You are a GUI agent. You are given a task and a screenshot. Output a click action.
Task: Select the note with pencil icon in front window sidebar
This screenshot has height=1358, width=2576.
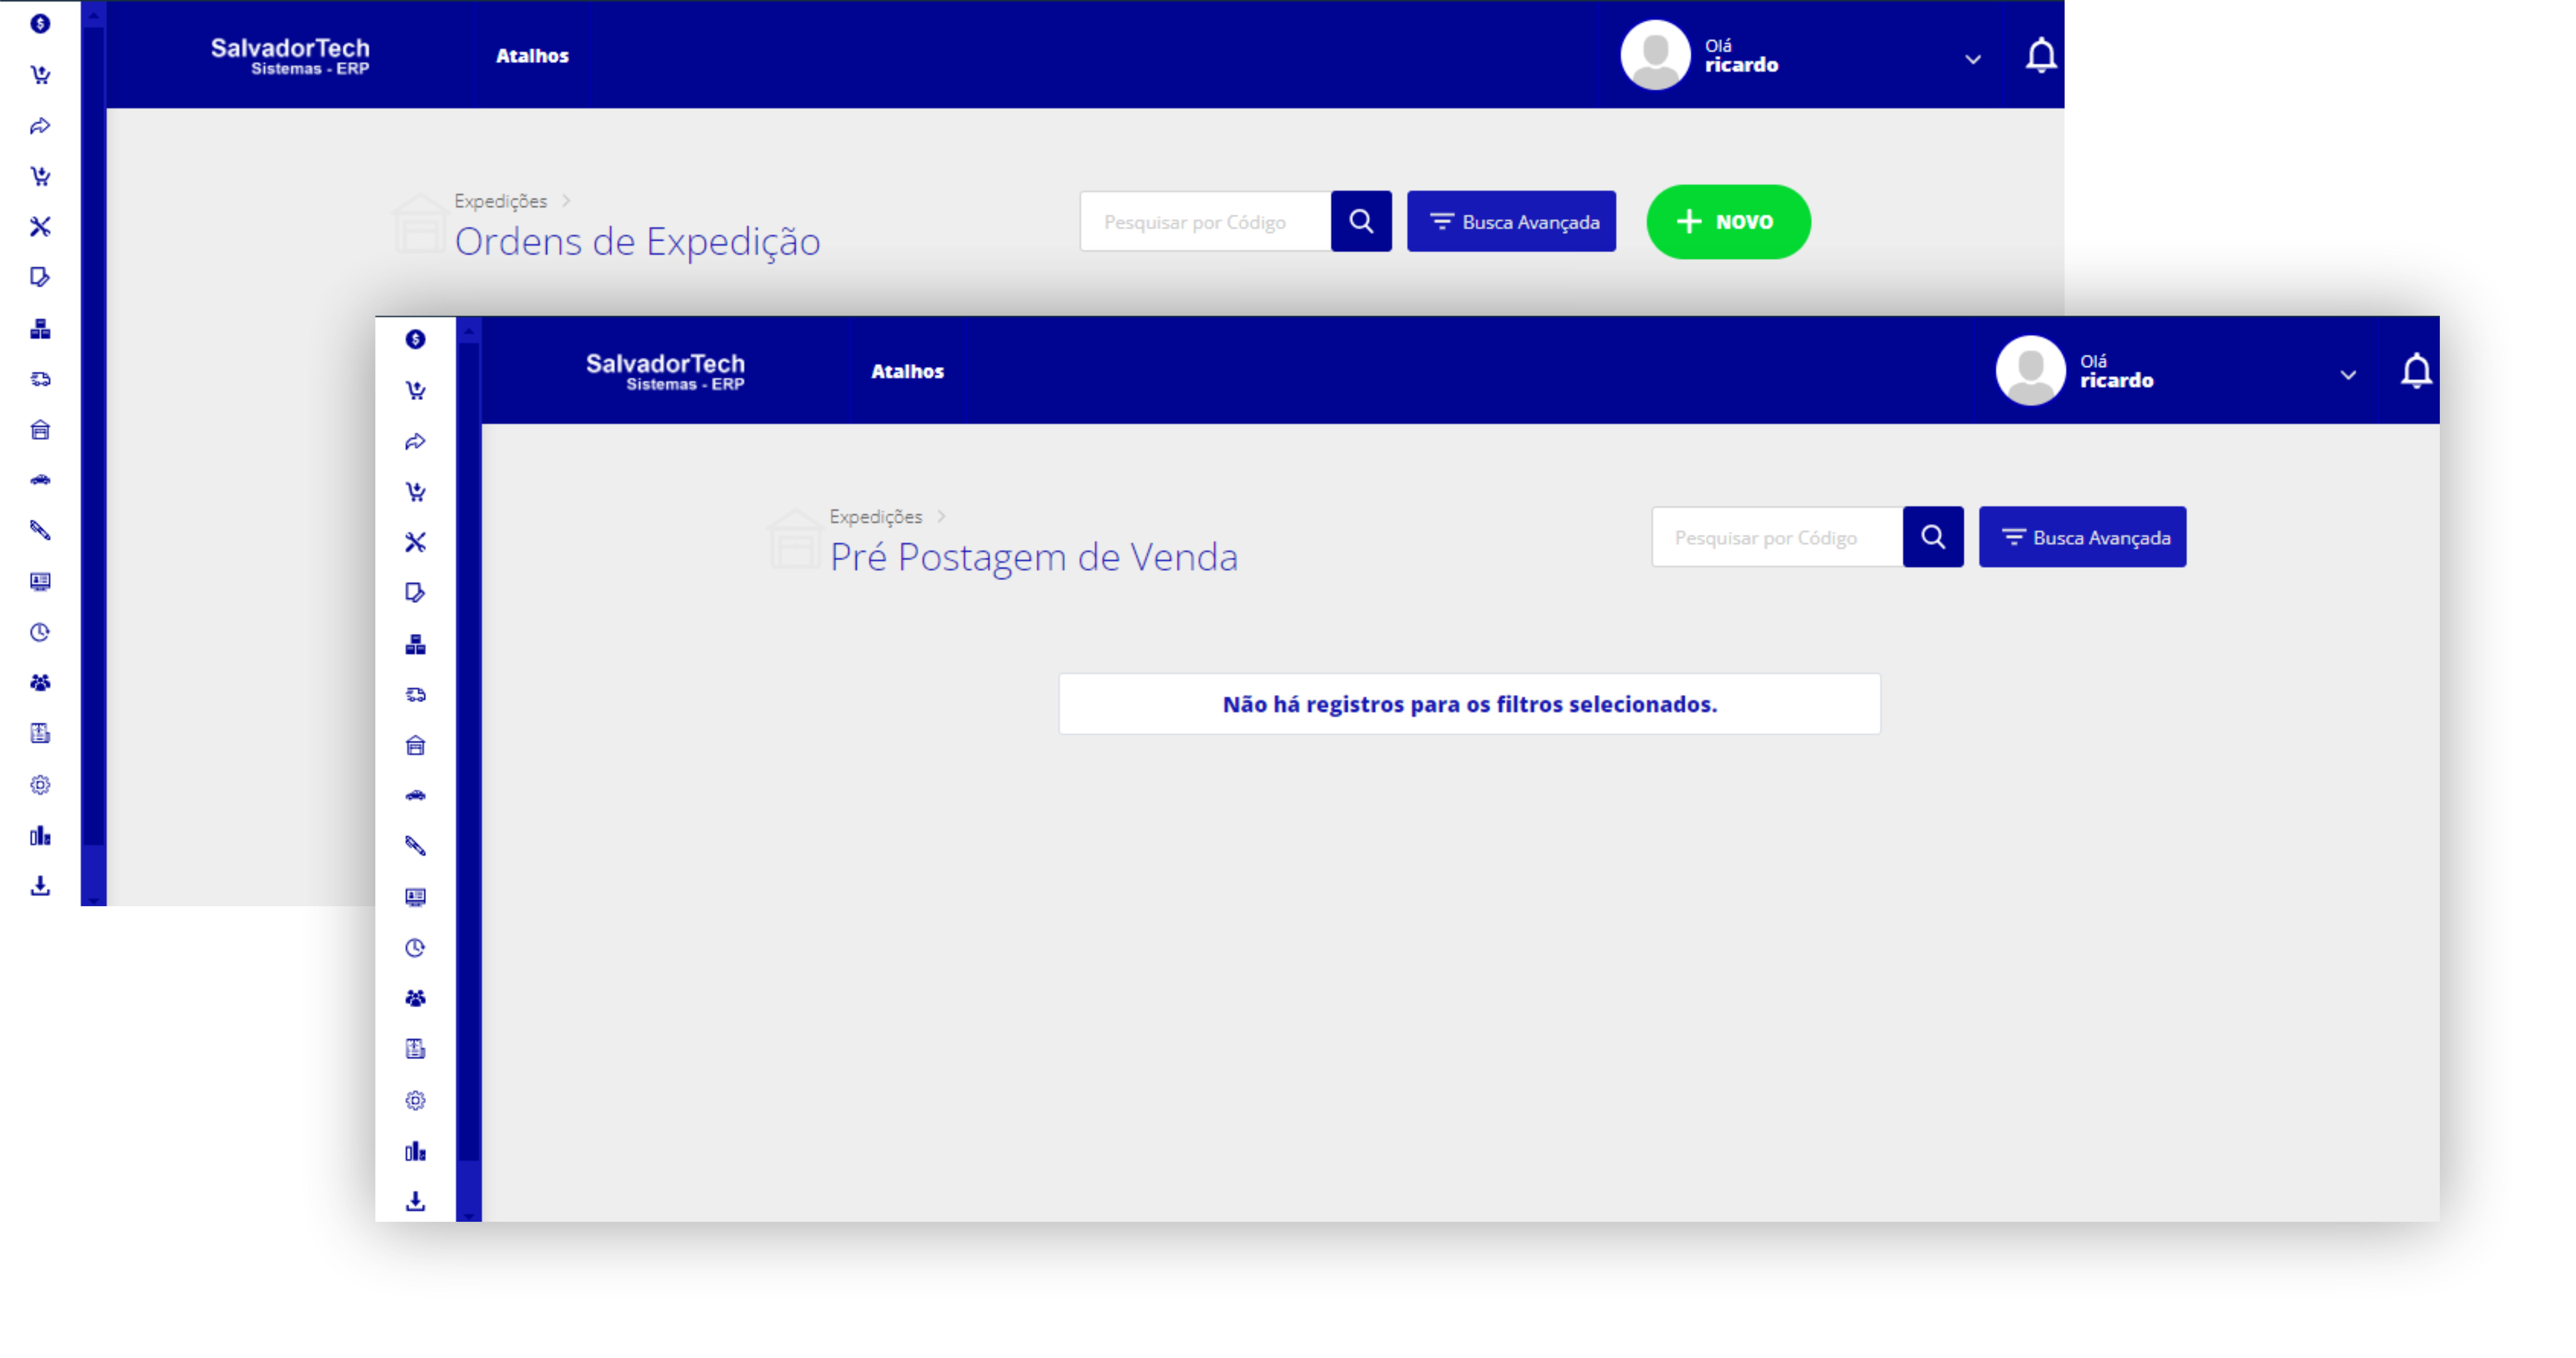click(x=415, y=593)
